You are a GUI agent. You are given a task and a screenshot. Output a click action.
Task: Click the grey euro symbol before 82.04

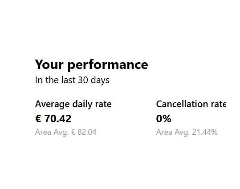click(x=73, y=132)
